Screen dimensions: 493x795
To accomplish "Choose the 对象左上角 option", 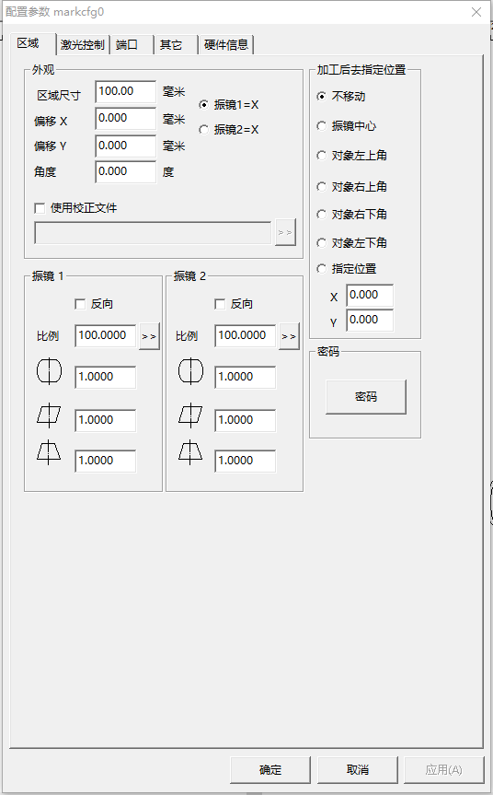I will pos(351,155).
